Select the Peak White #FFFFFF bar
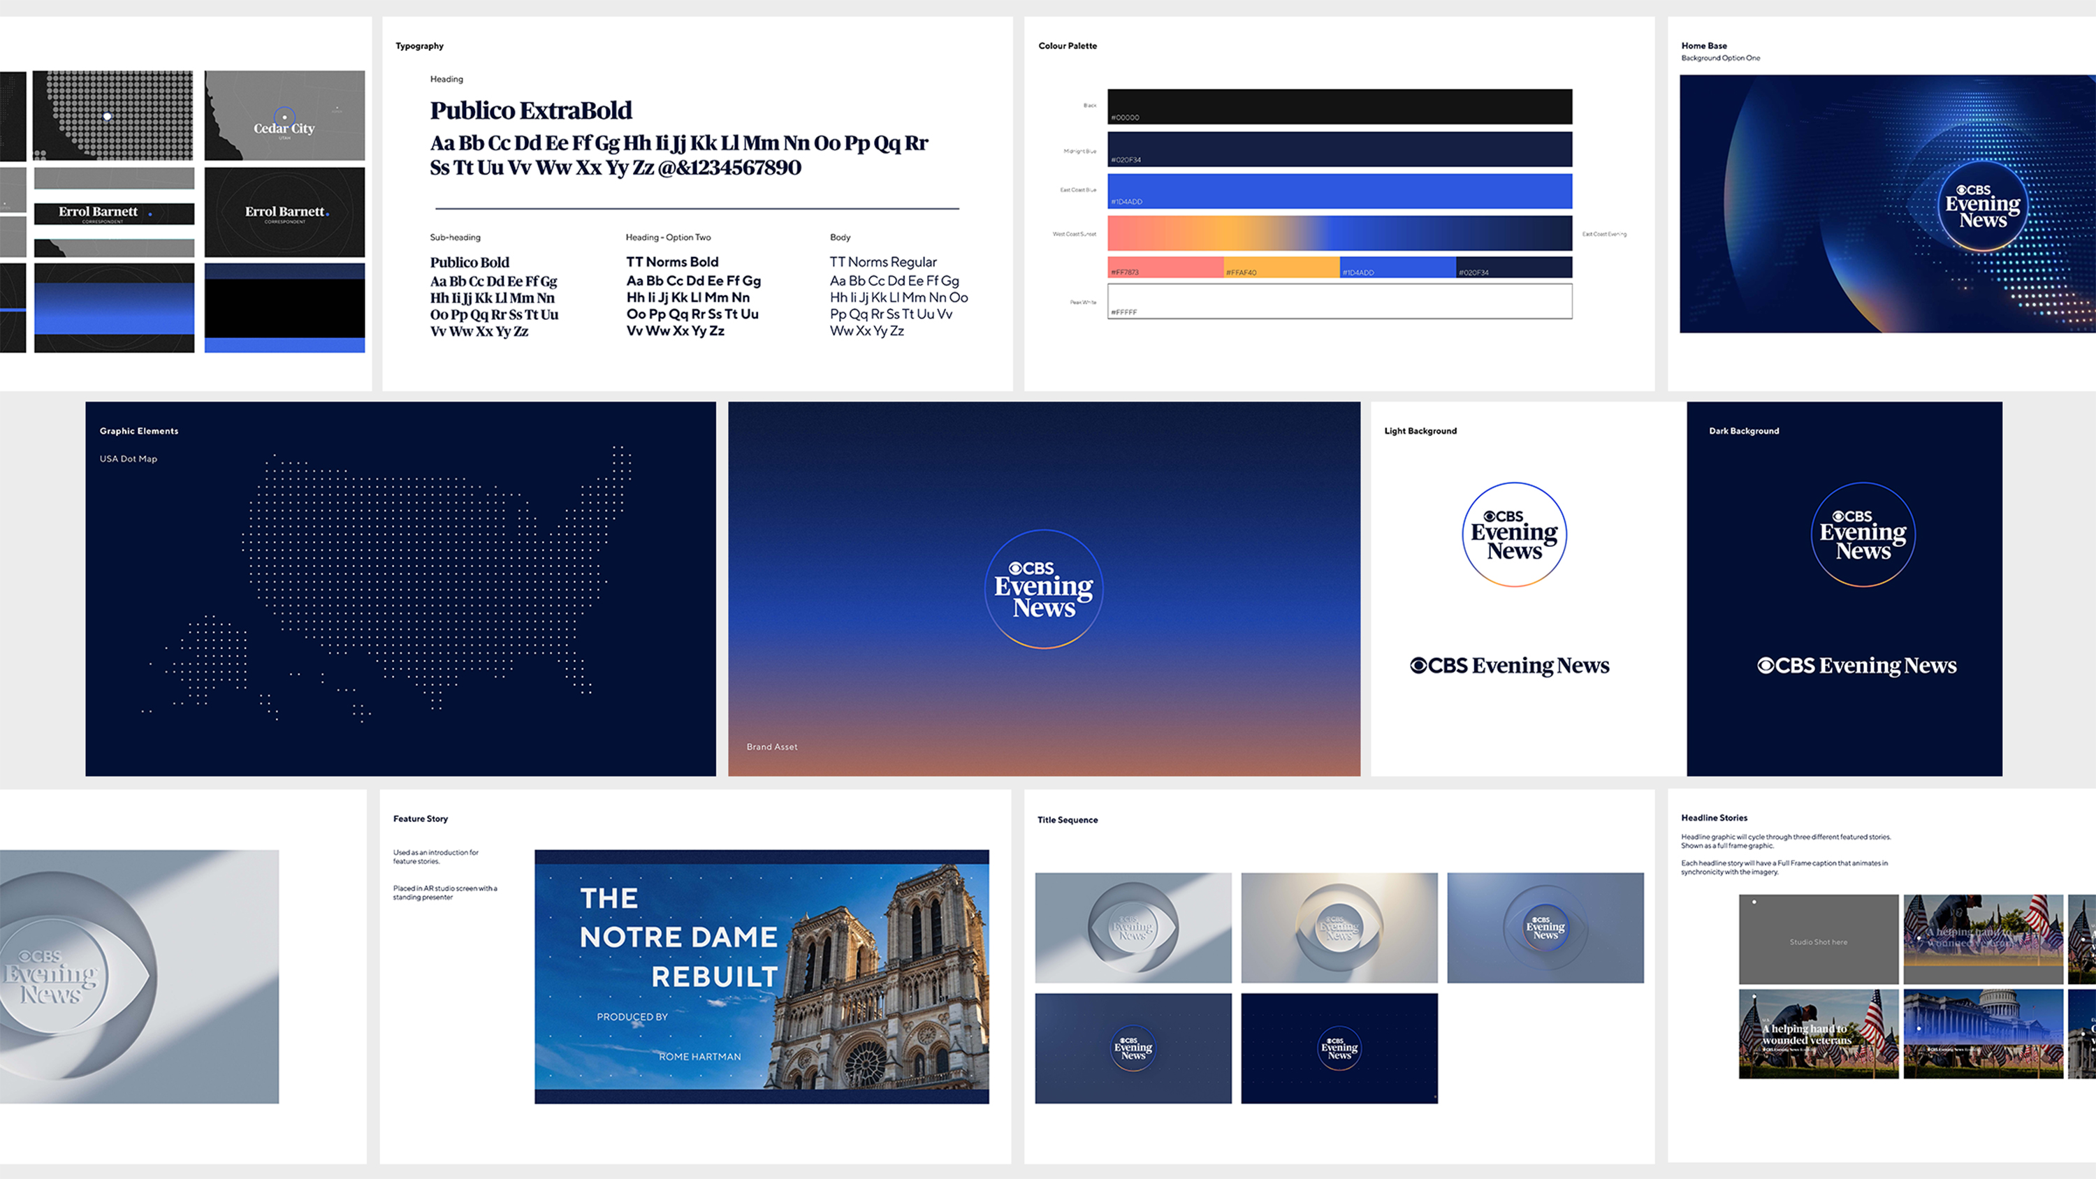Screen dimensions: 2096x1179 1339,301
